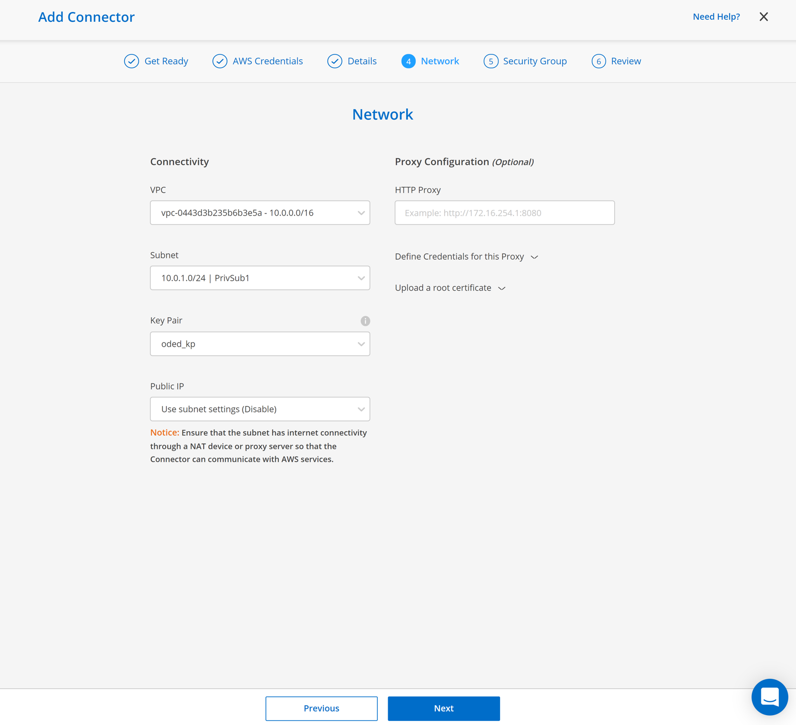This screenshot has width=796, height=725.
Task: Click the Network step number 4 icon
Action: 409,61
